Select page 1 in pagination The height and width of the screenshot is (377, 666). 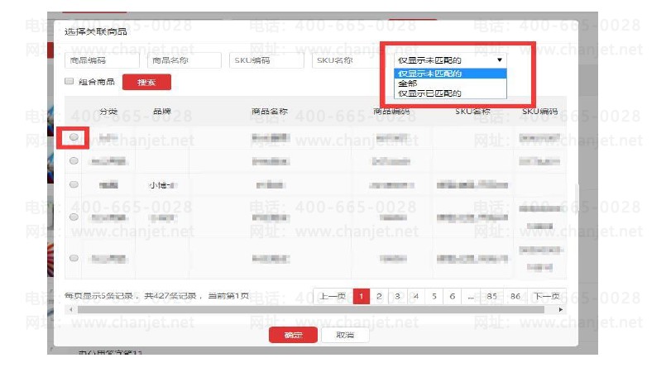click(x=362, y=296)
